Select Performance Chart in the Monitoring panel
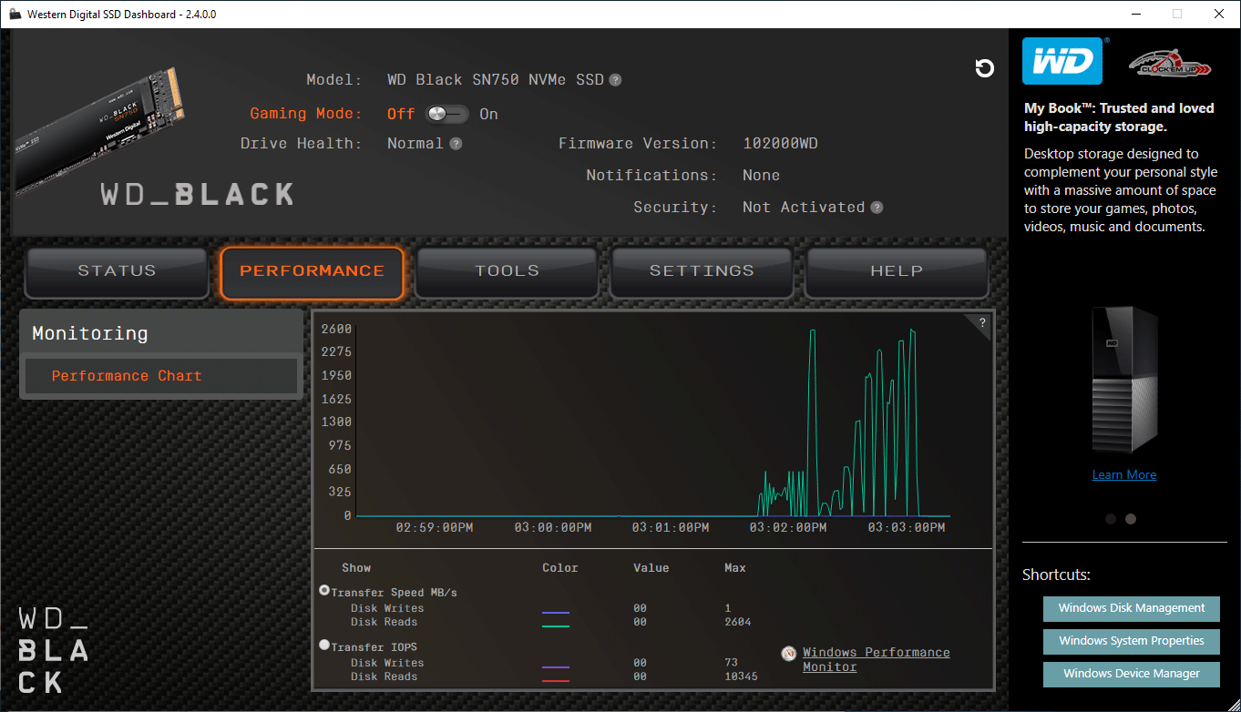This screenshot has height=712, width=1241. pos(127,376)
